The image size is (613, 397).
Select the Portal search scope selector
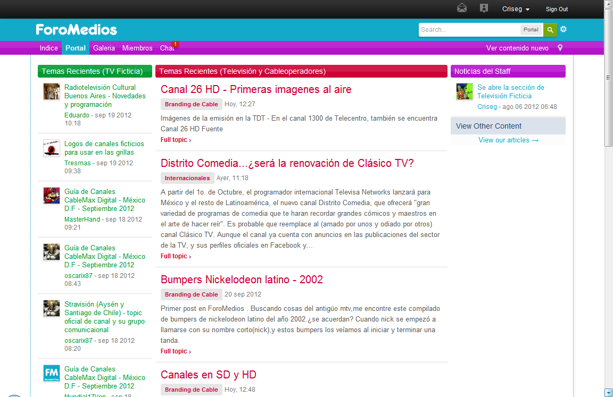[x=531, y=30]
